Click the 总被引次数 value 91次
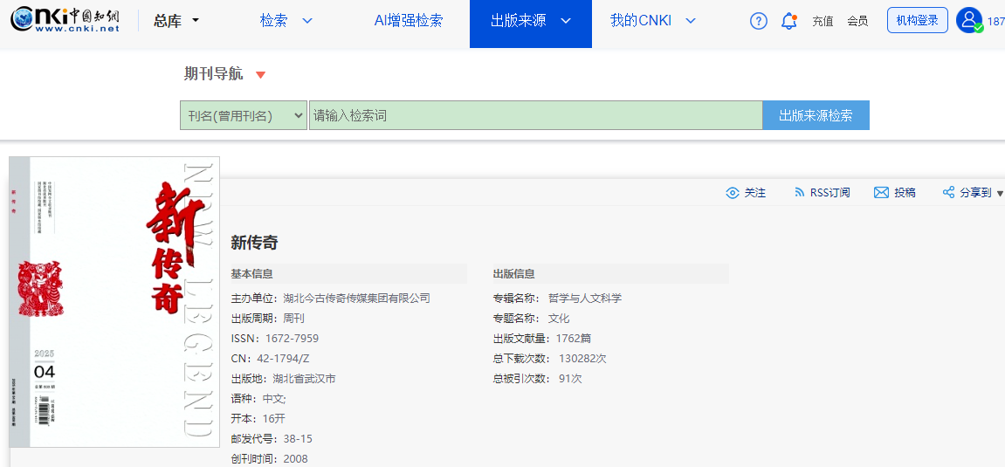The width and height of the screenshot is (1005, 467). [x=570, y=379]
